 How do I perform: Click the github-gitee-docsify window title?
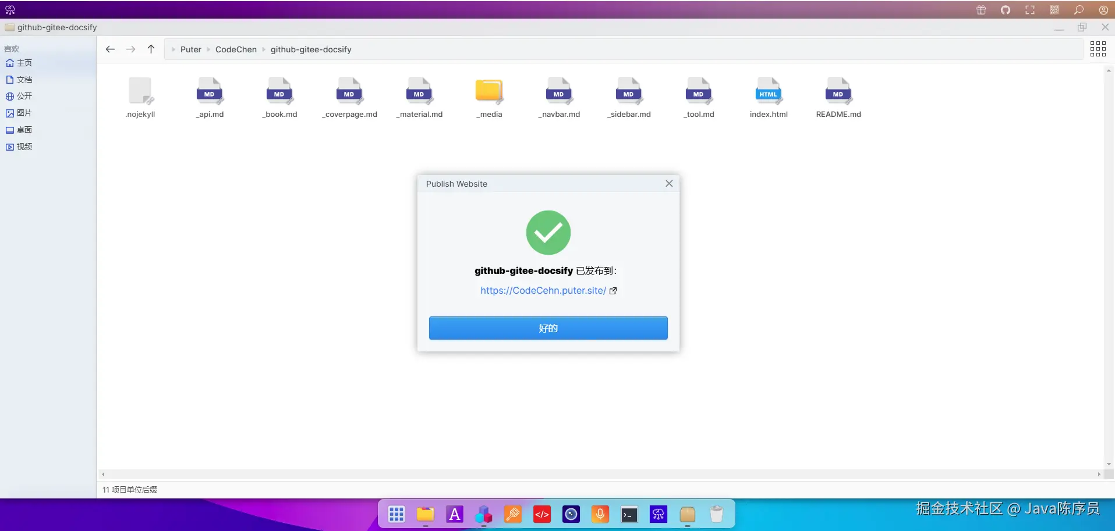click(57, 27)
